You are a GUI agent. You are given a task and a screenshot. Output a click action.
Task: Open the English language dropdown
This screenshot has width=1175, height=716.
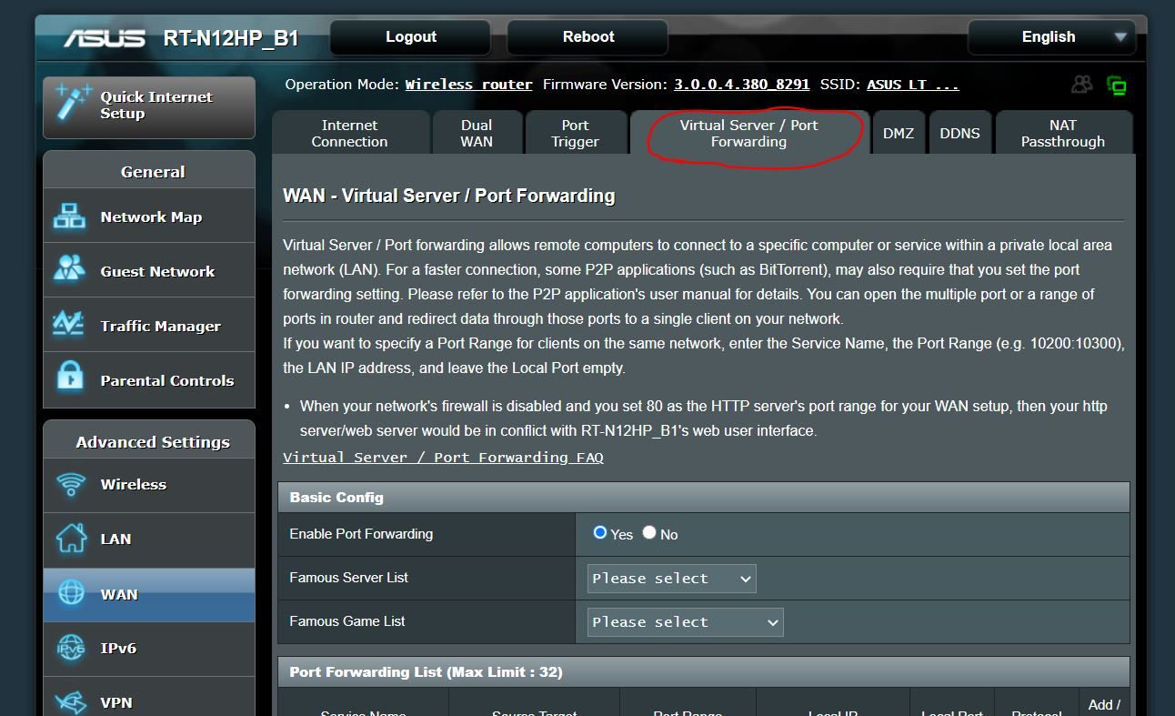(x=1051, y=37)
